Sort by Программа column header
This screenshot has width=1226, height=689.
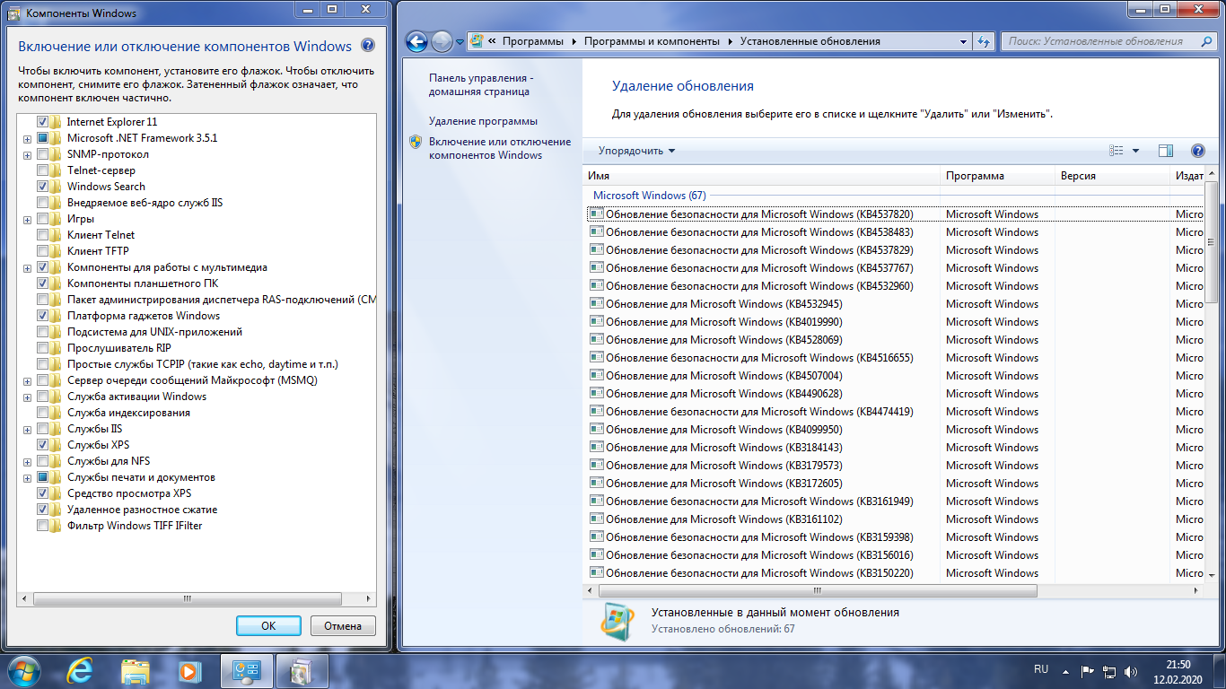(x=997, y=176)
